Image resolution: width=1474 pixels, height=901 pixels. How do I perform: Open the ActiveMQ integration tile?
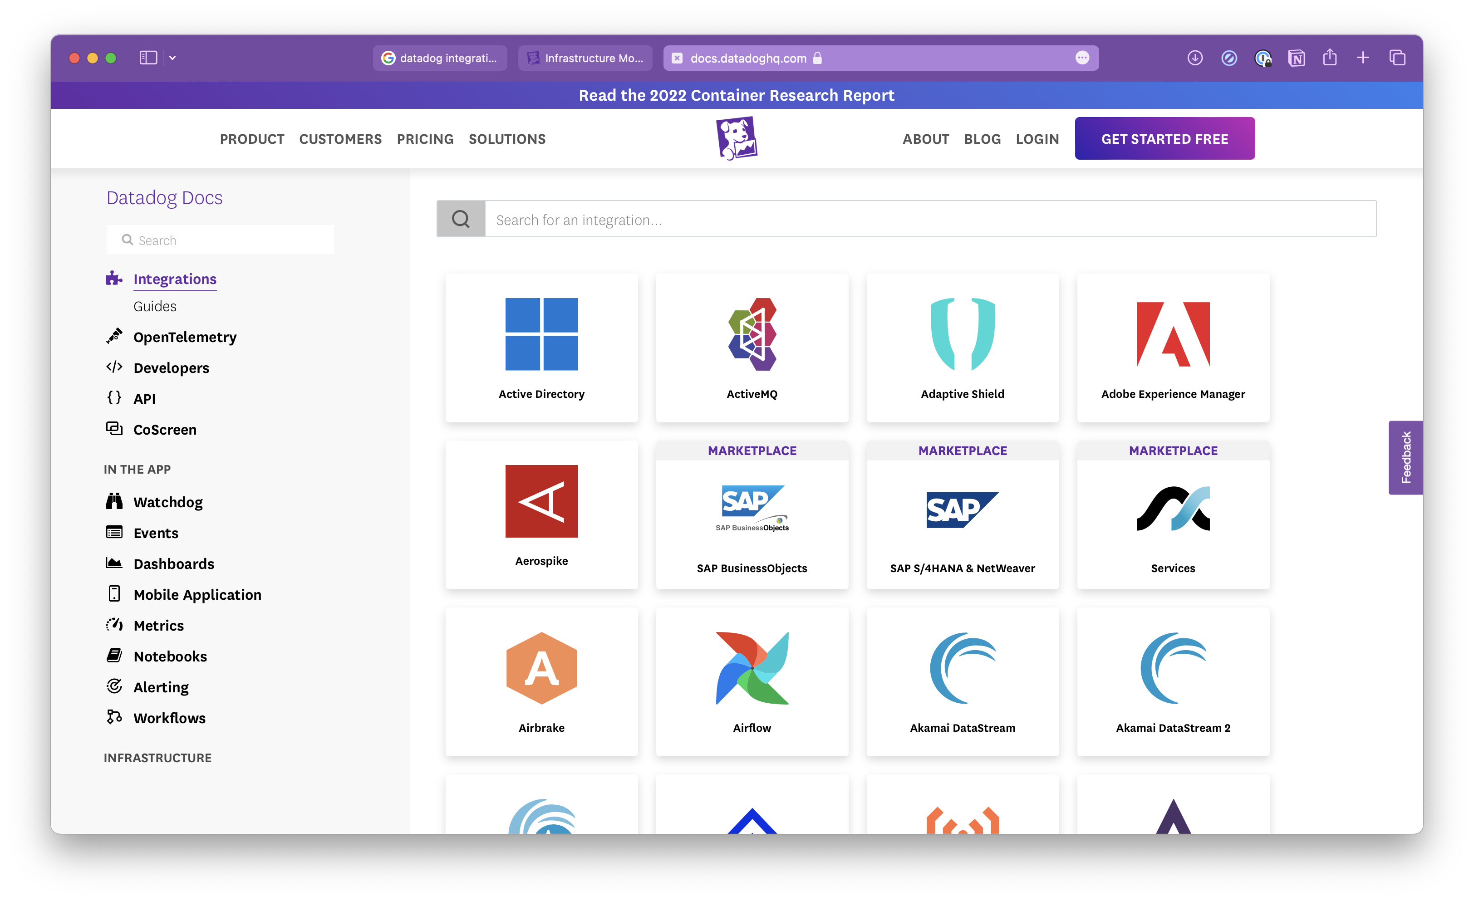752,348
